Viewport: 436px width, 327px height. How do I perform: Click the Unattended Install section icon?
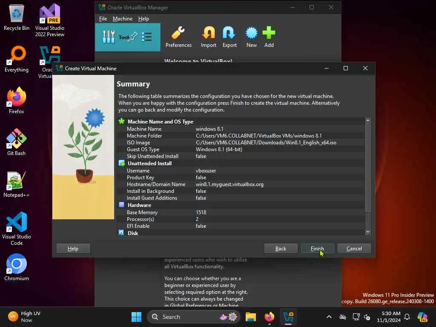(121, 163)
